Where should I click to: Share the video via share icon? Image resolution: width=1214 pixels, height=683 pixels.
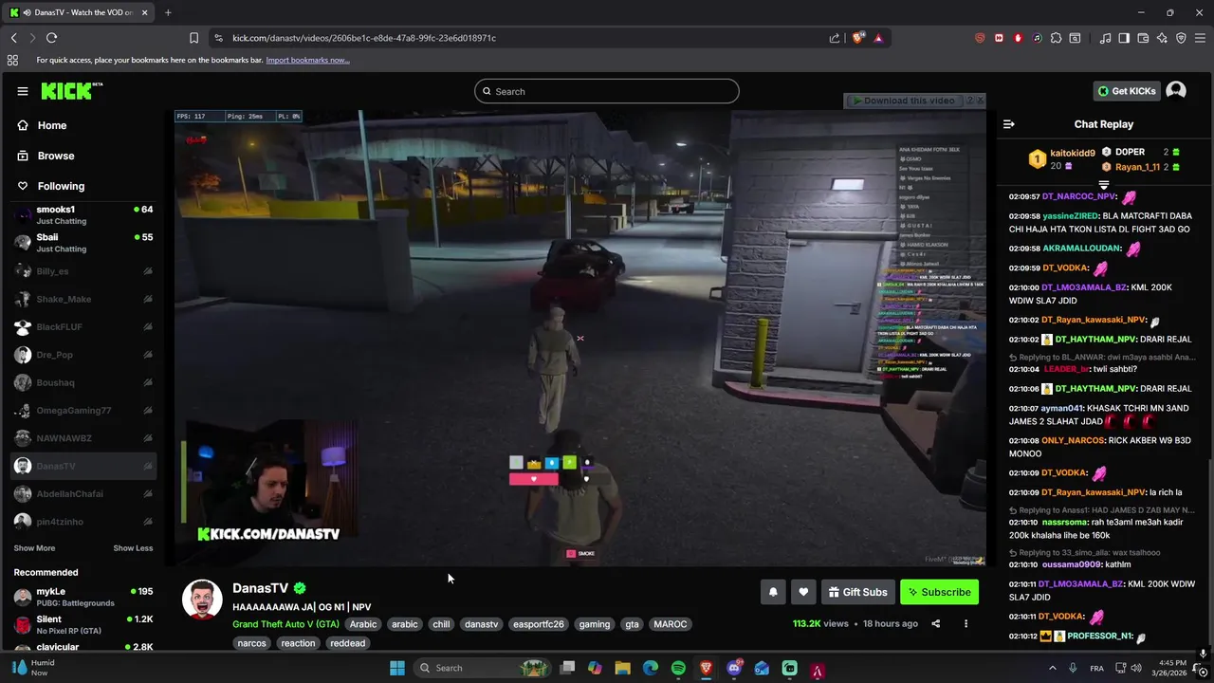[x=935, y=624]
